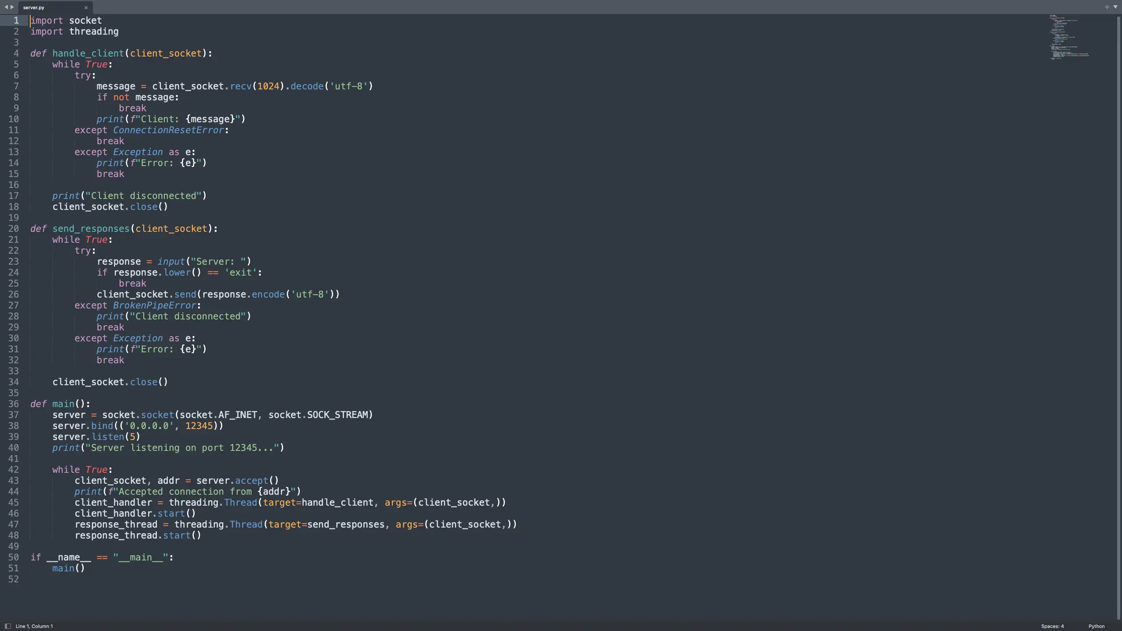Click line number 36 in the gutter
This screenshot has height=631, width=1122.
pos(14,404)
